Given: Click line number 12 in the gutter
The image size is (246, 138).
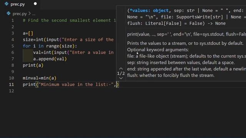Looking at the screenshot, I should [11, 91].
